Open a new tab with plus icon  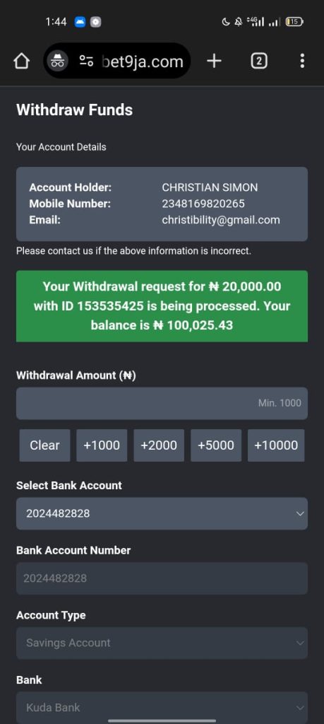214,61
